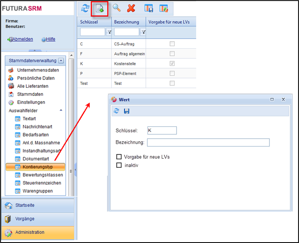
Task: Open the Hilfe link
Action: 50,40
